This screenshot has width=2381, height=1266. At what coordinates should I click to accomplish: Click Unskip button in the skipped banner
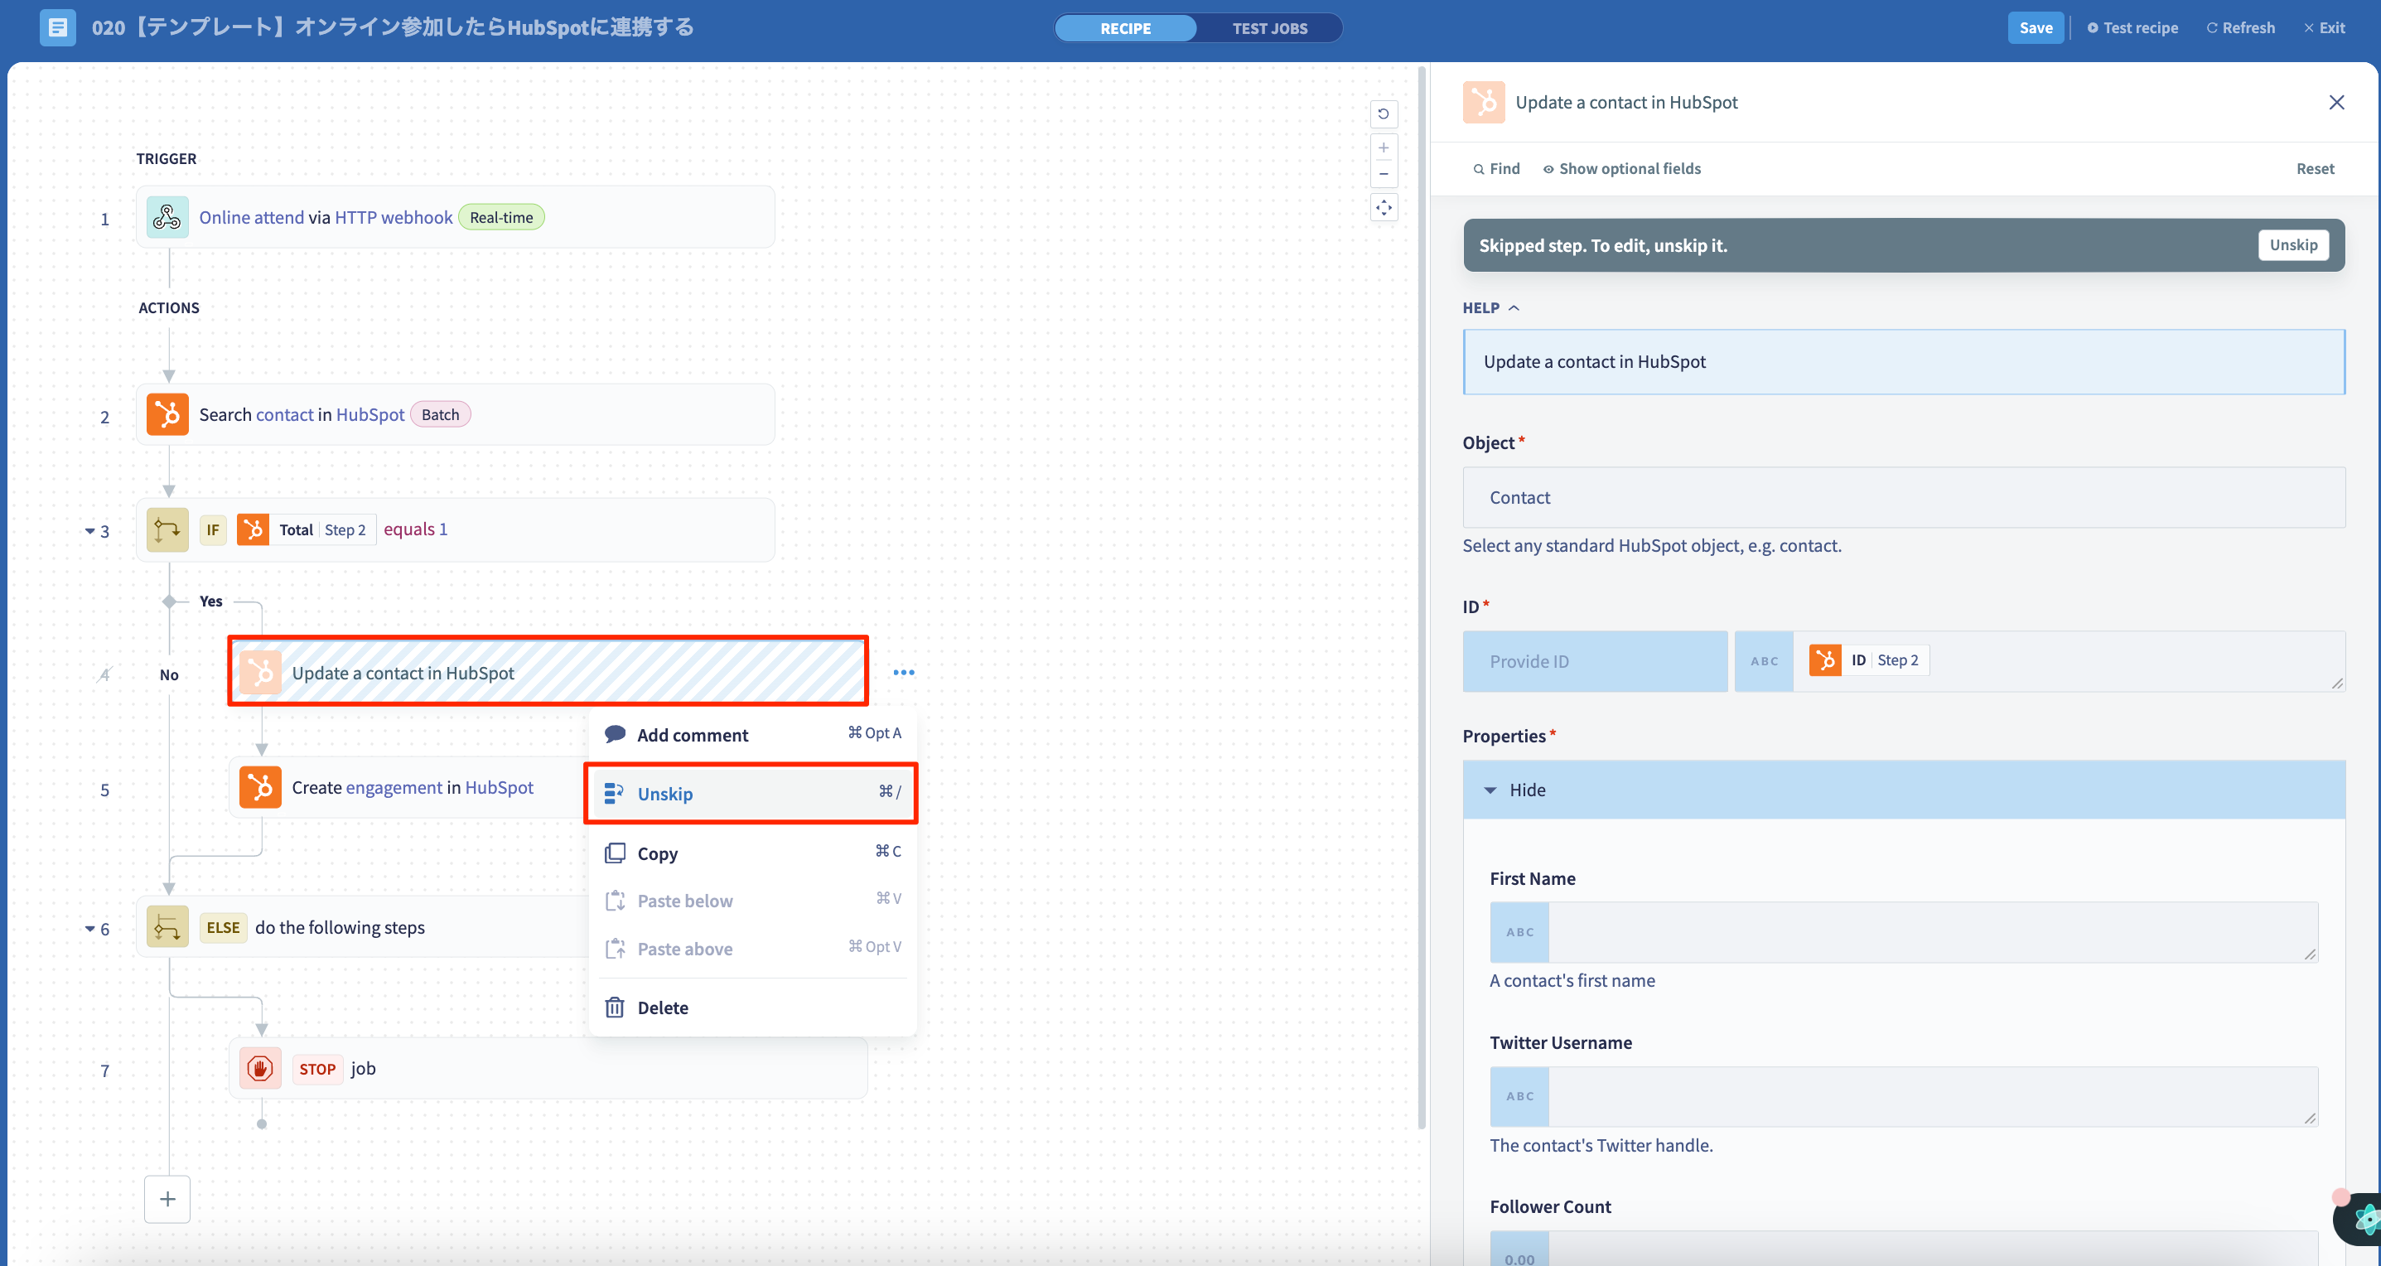pyautogui.click(x=2293, y=245)
